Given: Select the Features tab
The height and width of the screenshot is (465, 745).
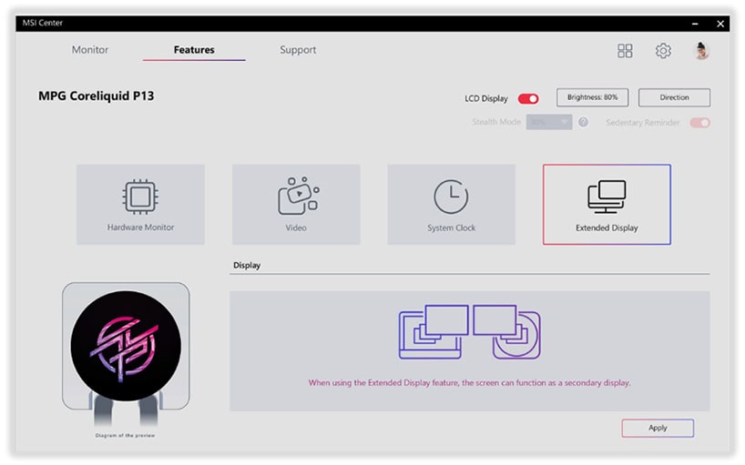Looking at the screenshot, I should (x=194, y=50).
